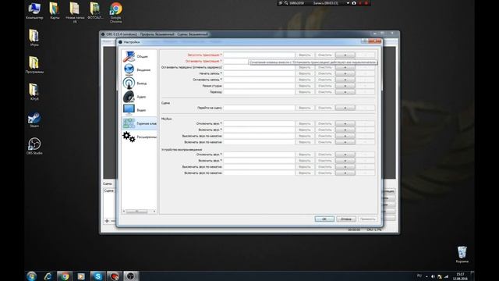499x281 pixels.
Task: Add hotkey with plus for Переход
Action: point(345,92)
